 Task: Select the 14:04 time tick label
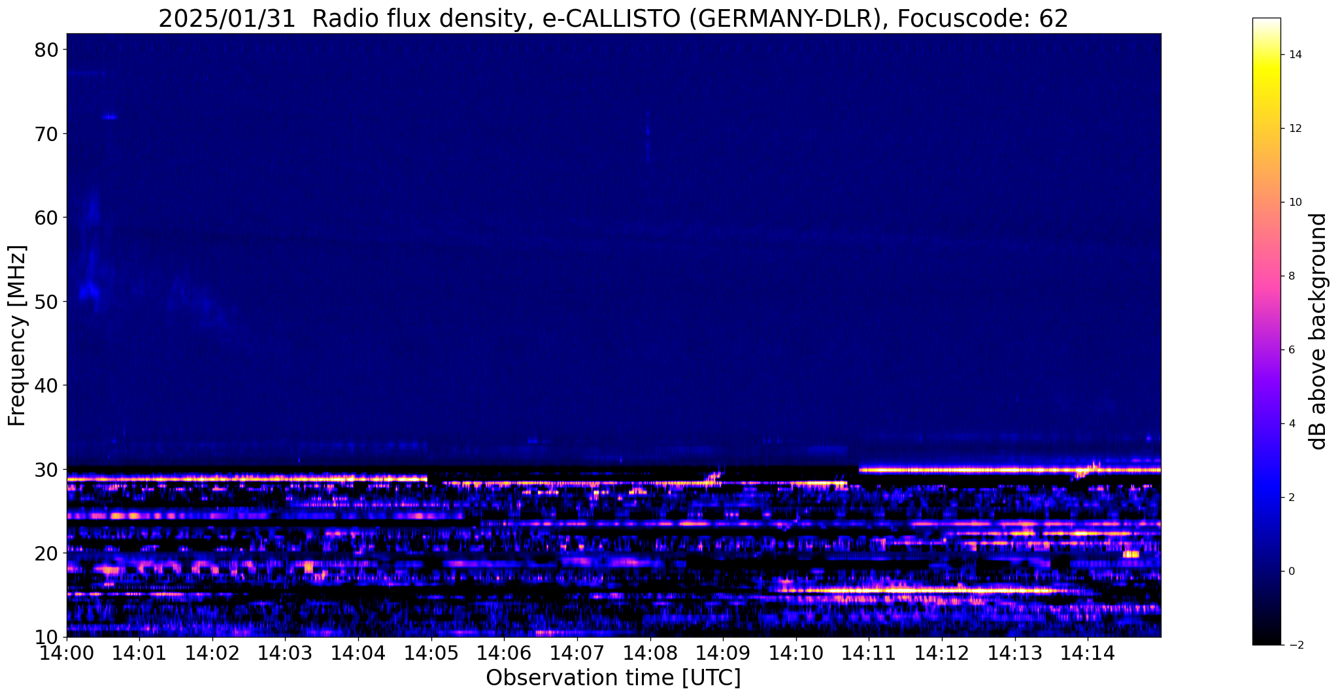click(358, 654)
